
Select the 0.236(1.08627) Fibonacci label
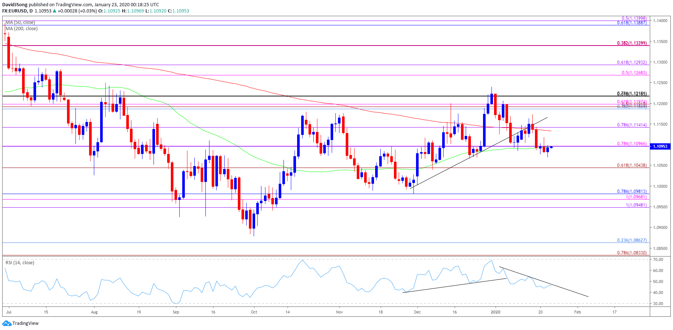coord(632,240)
